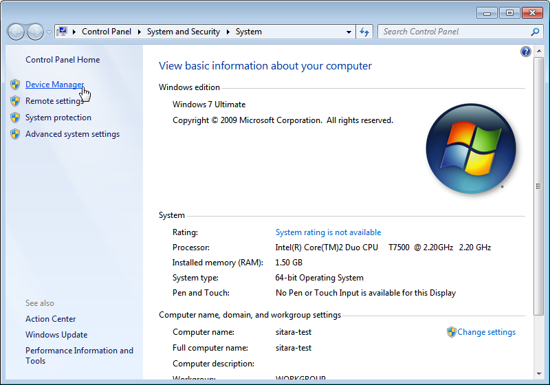Click the shield icon beside System protection
The image size is (550, 385).
15,118
